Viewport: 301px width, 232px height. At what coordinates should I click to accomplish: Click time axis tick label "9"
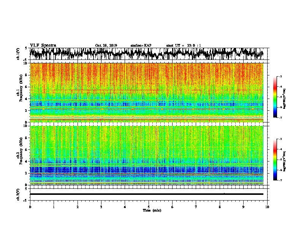243,207
